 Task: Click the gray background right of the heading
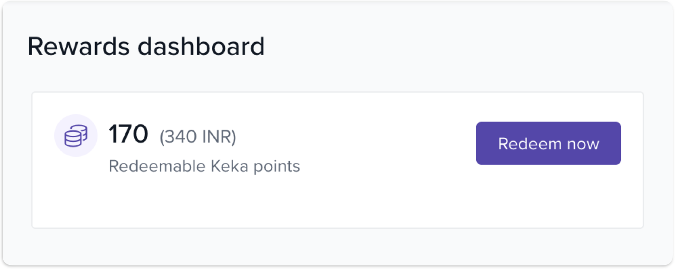(464, 47)
